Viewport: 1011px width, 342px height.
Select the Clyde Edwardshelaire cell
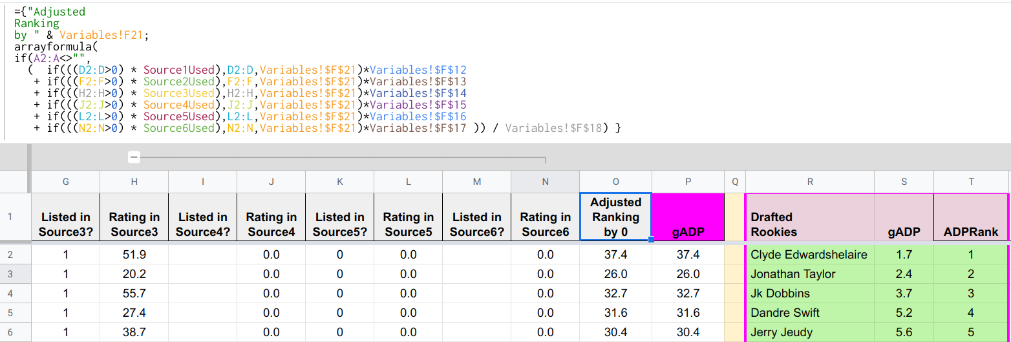[x=809, y=255]
